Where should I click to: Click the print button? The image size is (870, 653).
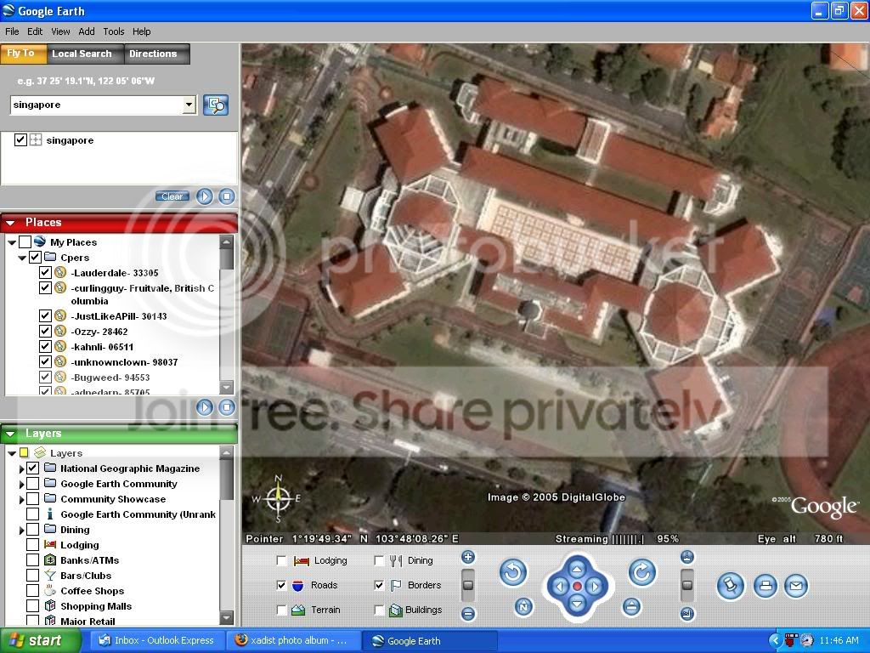click(765, 586)
